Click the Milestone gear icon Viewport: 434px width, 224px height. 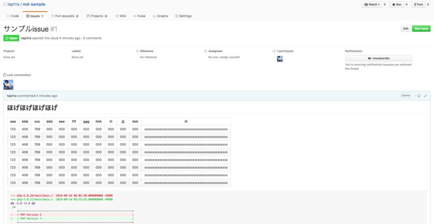point(137,51)
